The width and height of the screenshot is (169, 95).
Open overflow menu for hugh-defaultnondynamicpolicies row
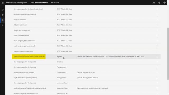coord(157,78)
